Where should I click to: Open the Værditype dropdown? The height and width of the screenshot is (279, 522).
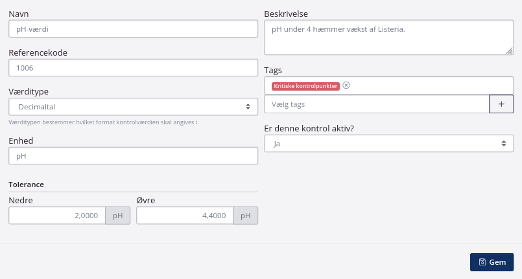[x=134, y=106]
